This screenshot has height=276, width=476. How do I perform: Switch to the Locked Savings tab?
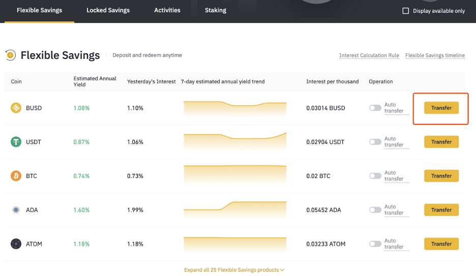point(108,10)
